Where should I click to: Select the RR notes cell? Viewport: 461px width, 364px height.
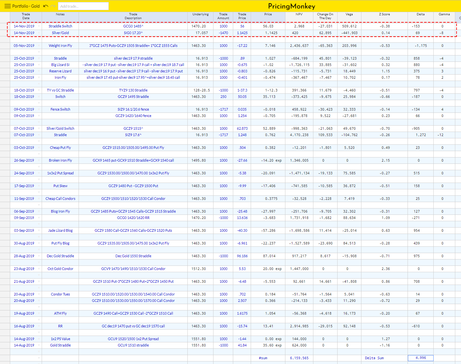(60, 326)
